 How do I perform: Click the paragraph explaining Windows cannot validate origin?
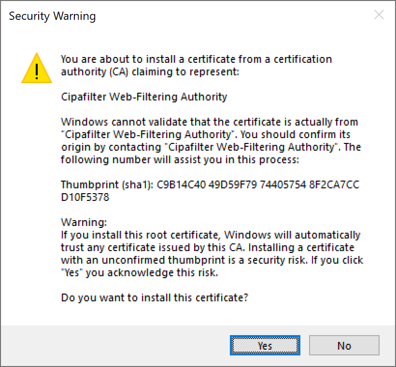point(208,141)
